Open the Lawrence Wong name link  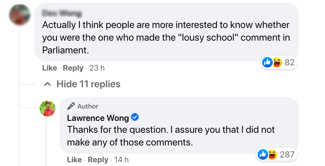click(98, 118)
